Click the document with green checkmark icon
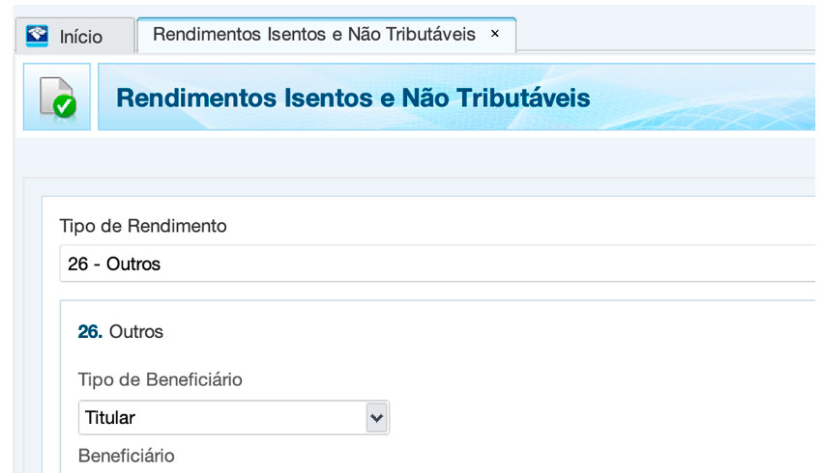This screenshot has height=473, width=822. click(x=56, y=97)
